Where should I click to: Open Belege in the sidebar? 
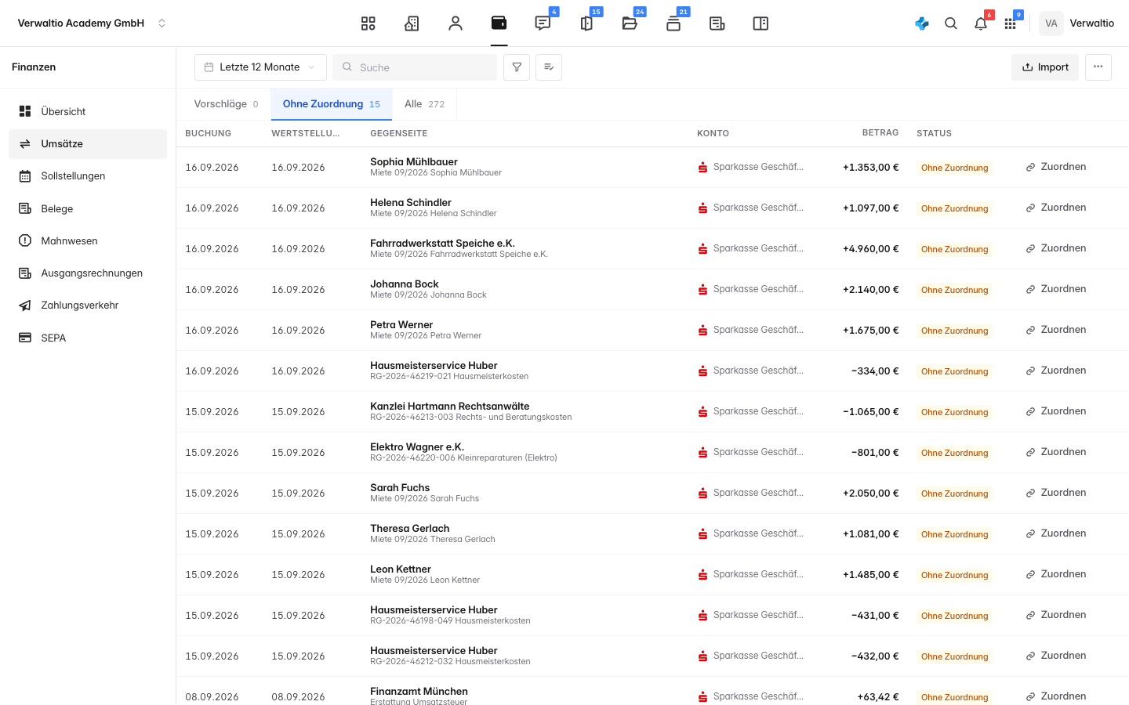[88, 208]
